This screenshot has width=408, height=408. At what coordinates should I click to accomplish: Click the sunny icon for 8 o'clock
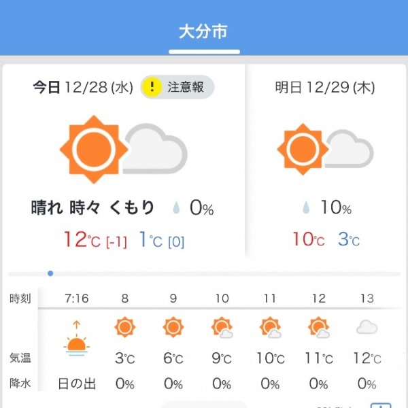125,327
